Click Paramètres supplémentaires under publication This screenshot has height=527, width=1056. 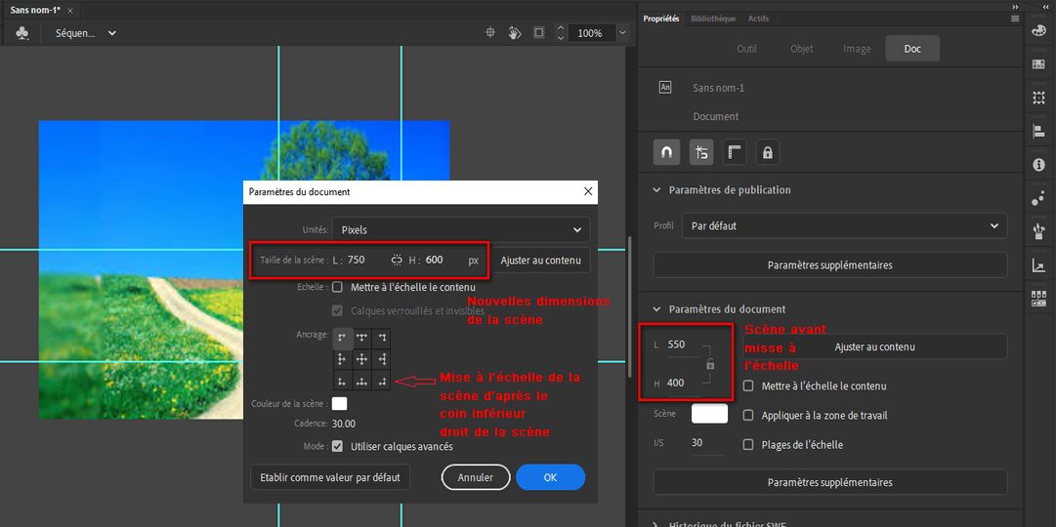tap(829, 265)
